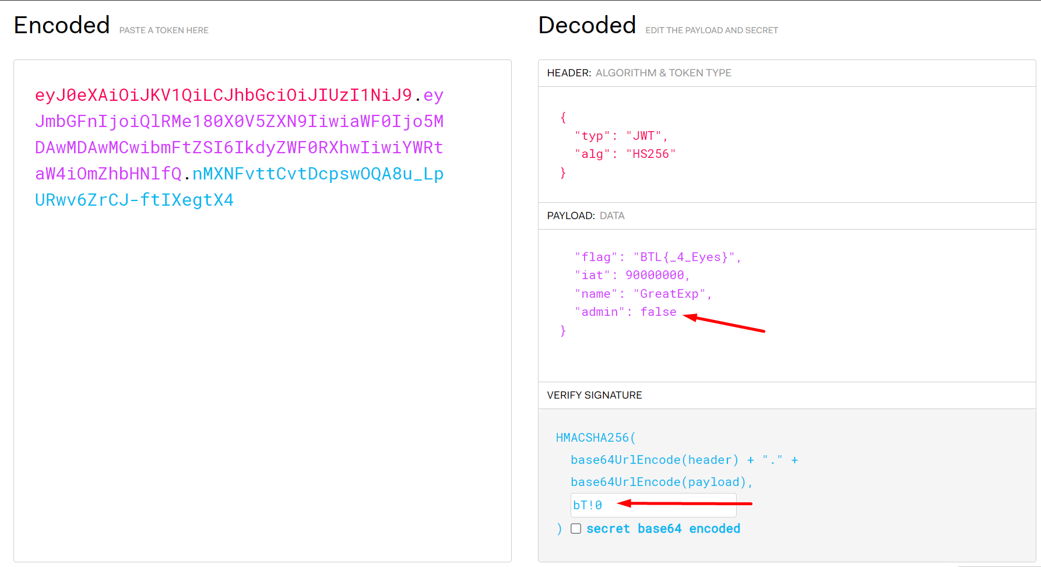Click the encoded token text area

click(262, 311)
